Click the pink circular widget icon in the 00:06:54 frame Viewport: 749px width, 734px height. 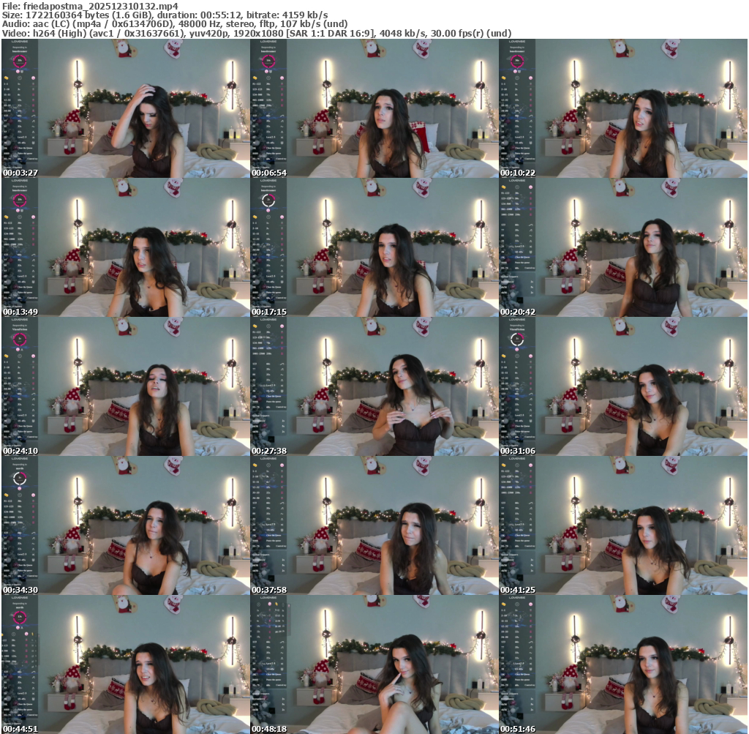point(268,61)
